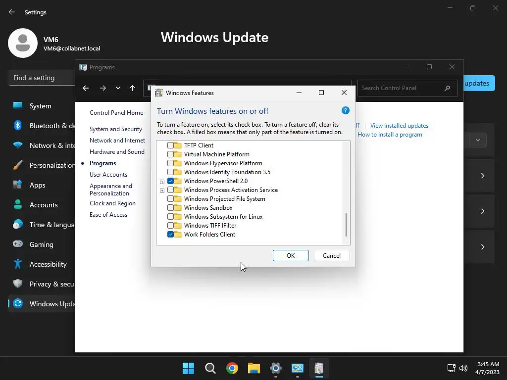The width and height of the screenshot is (507, 380).
Task: Switch to Control Panel in taskbar
Action: pyautogui.click(x=298, y=368)
